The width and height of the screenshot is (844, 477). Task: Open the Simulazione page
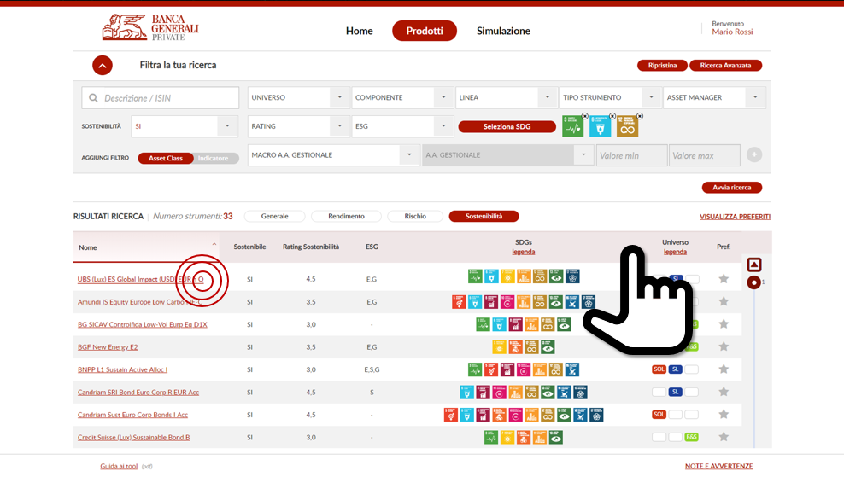click(503, 31)
